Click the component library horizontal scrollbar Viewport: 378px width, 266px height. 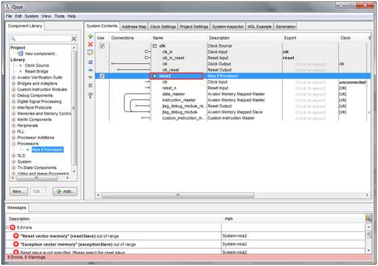[x=37, y=178]
